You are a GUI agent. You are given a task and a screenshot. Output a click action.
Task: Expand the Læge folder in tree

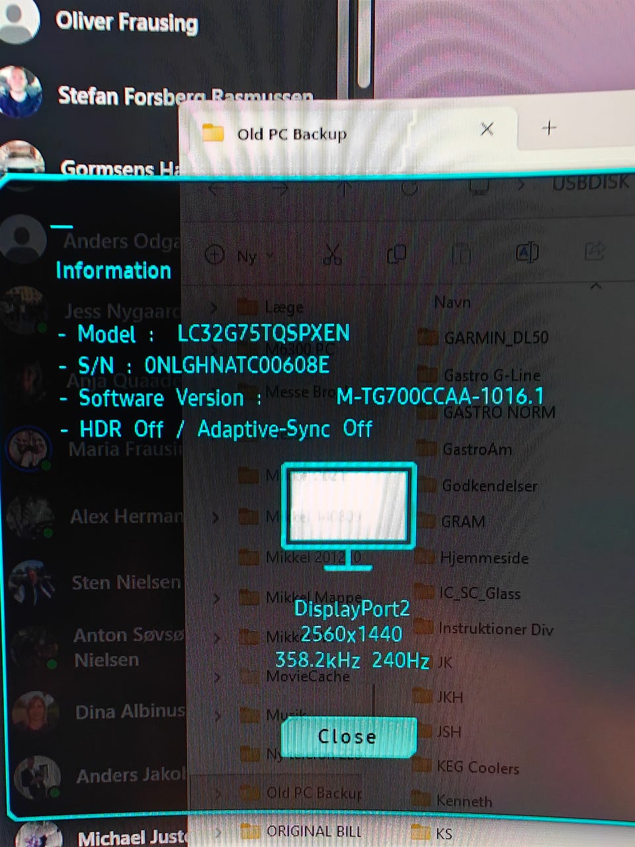pos(214,308)
